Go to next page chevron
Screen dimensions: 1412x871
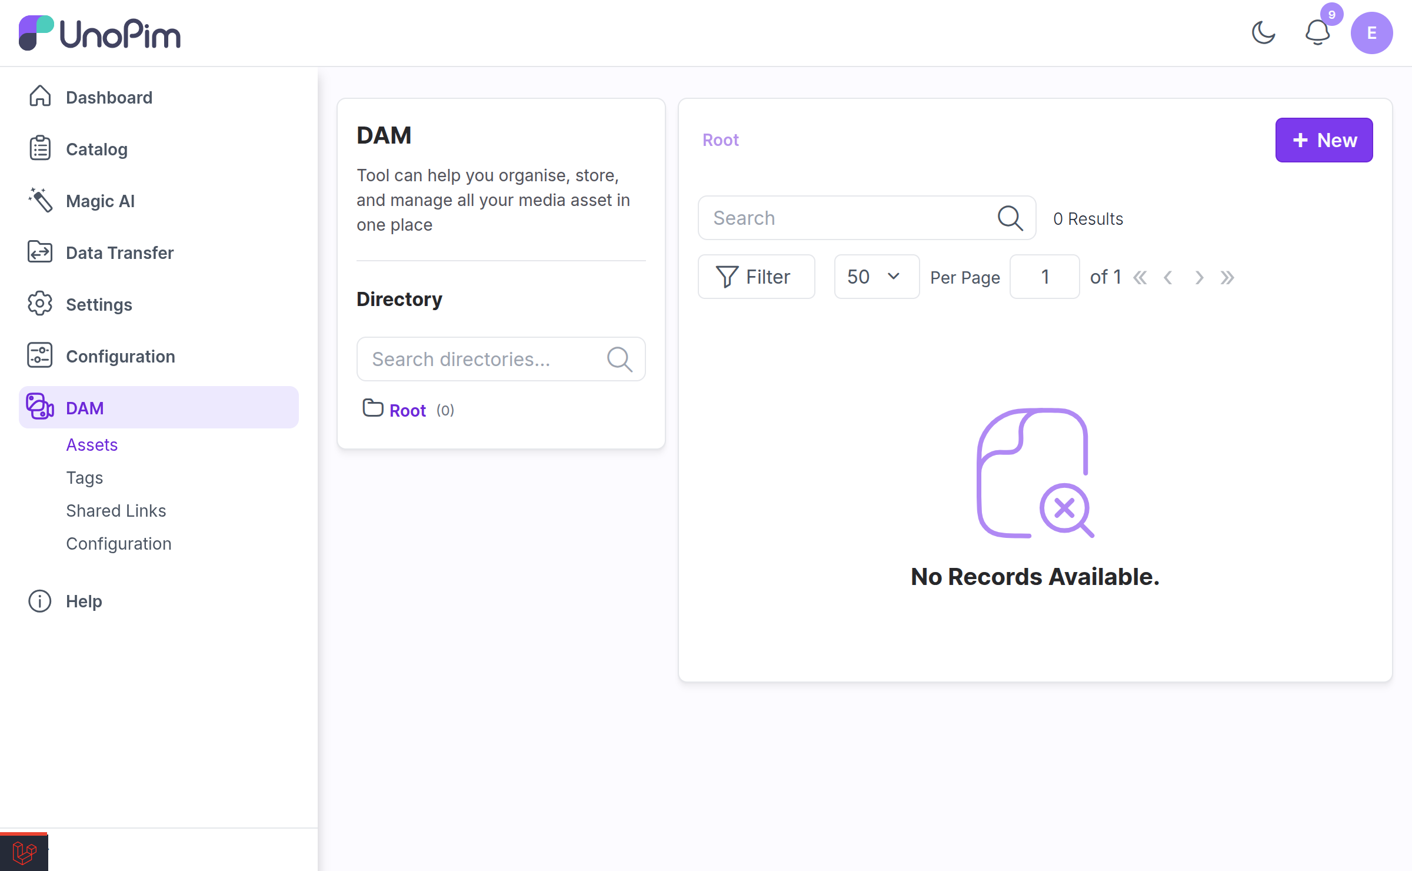(1199, 277)
